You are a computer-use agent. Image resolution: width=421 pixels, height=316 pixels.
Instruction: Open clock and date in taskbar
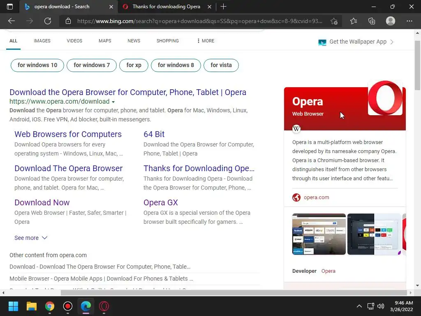pos(401,306)
